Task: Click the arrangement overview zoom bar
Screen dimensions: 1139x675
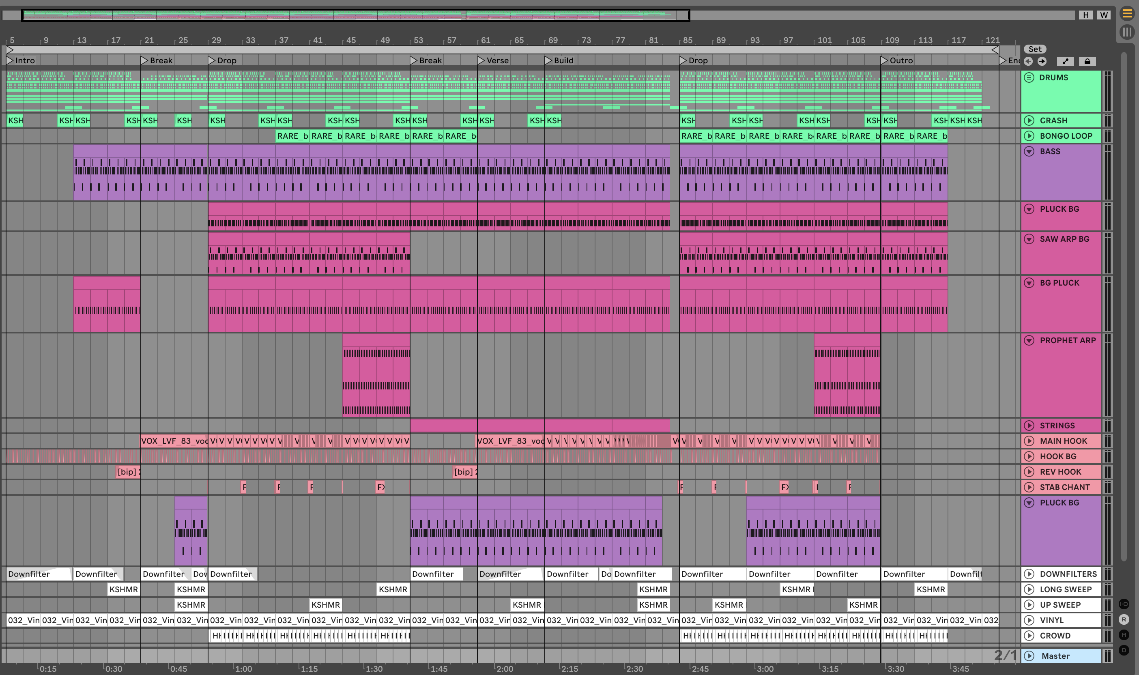Action: [x=355, y=15]
